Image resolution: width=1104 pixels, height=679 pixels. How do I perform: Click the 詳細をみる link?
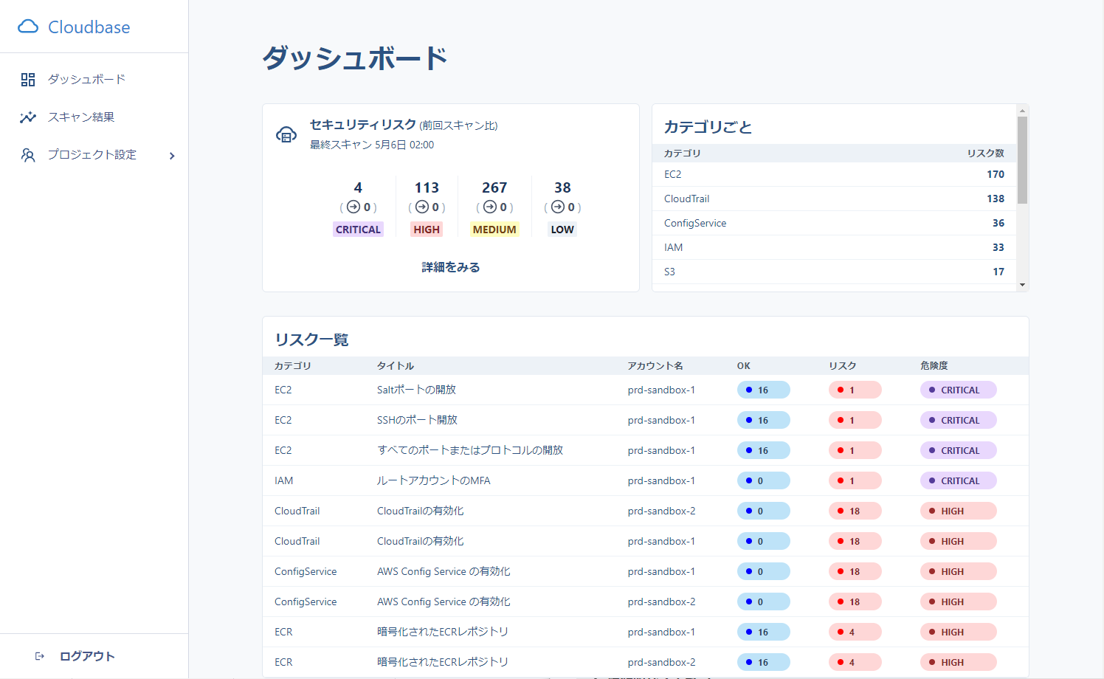pyautogui.click(x=451, y=267)
